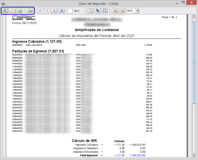This screenshot has width=198, height=160.
Task: Export the report to Excel
Action: 5,11
